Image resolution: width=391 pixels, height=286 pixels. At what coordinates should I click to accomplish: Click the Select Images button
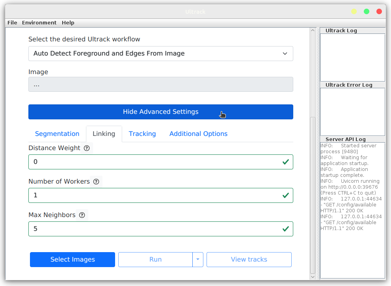[72, 259]
